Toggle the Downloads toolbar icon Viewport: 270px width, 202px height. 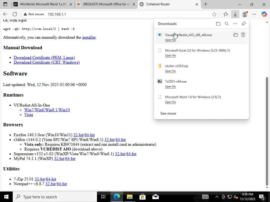tap(235, 14)
